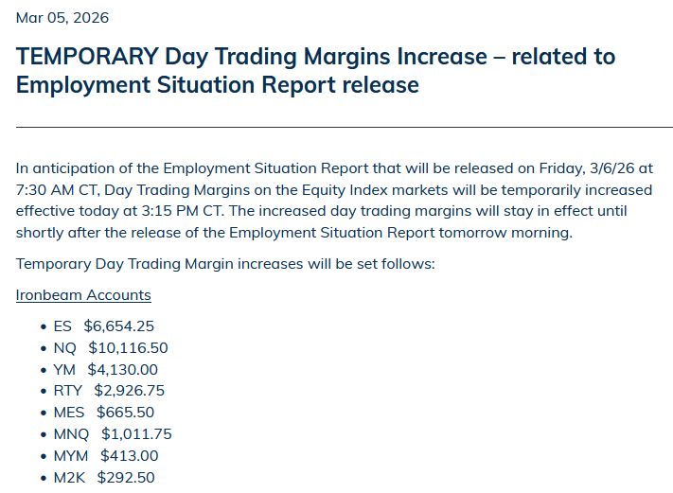The image size is (673, 493).
Task: Click the $4,130.00 margin amount
Action: (123, 370)
